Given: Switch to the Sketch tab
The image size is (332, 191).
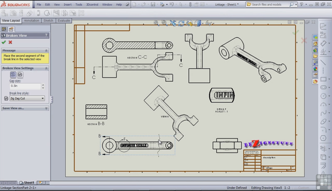Looking at the screenshot, I should pos(48,21).
